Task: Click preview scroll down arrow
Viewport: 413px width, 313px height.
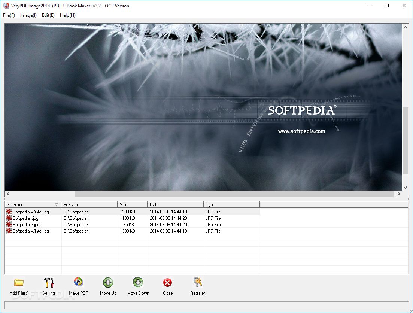Action: pos(405,187)
